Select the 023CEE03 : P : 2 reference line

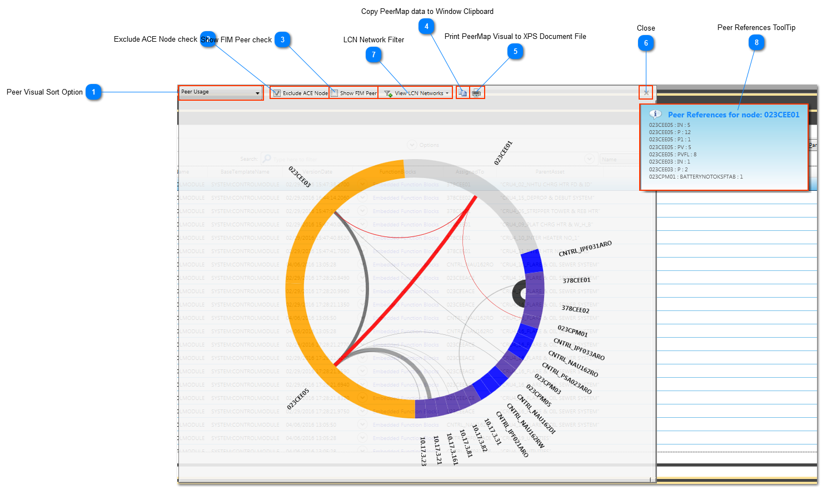pos(668,170)
